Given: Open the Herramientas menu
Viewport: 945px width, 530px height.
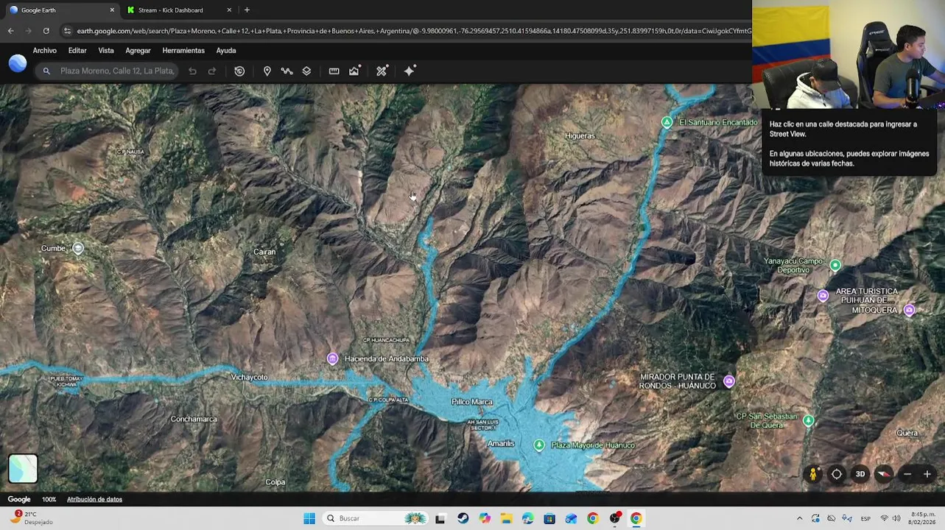Looking at the screenshot, I should point(183,51).
